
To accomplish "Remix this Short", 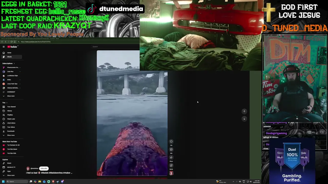I will point(171,166).
